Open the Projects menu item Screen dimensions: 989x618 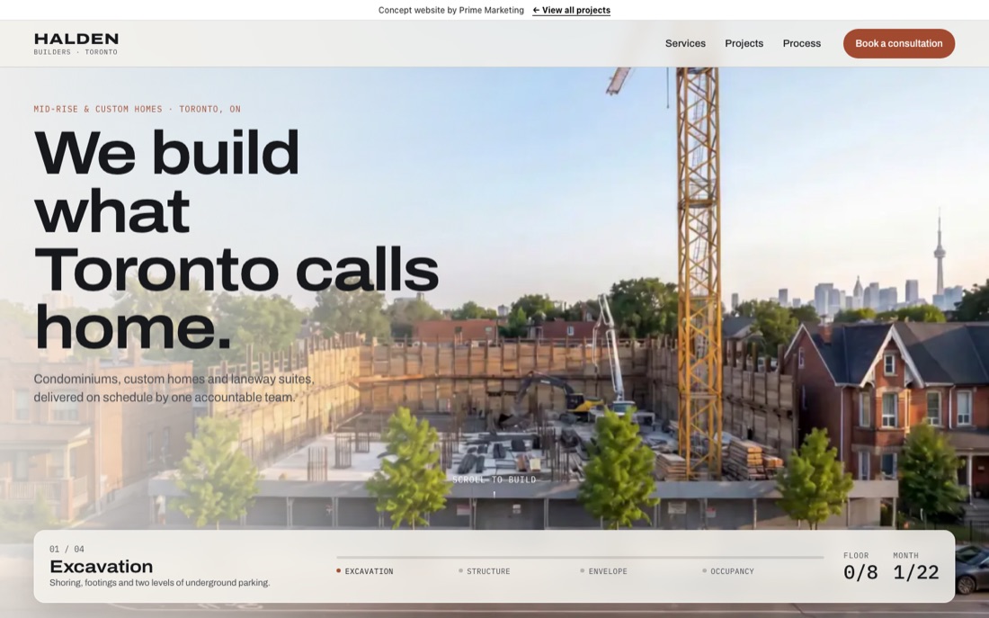744,43
